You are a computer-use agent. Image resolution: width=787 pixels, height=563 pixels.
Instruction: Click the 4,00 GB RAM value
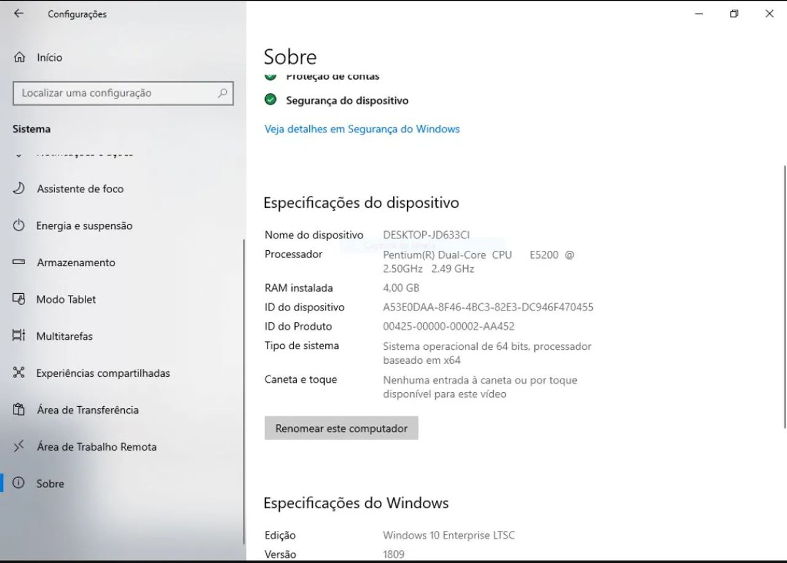pos(401,288)
